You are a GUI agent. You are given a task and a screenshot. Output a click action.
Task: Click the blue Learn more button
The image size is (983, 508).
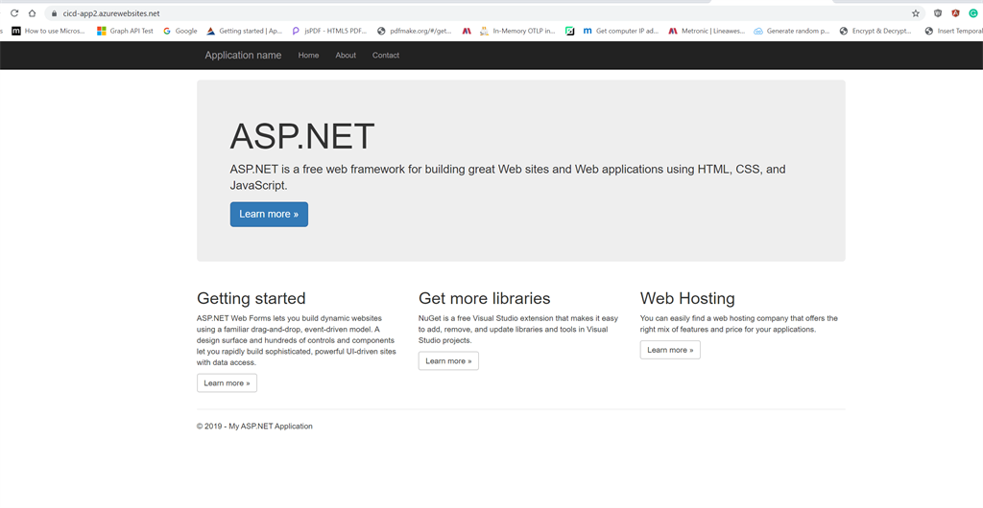pyautogui.click(x=269, y=214)
